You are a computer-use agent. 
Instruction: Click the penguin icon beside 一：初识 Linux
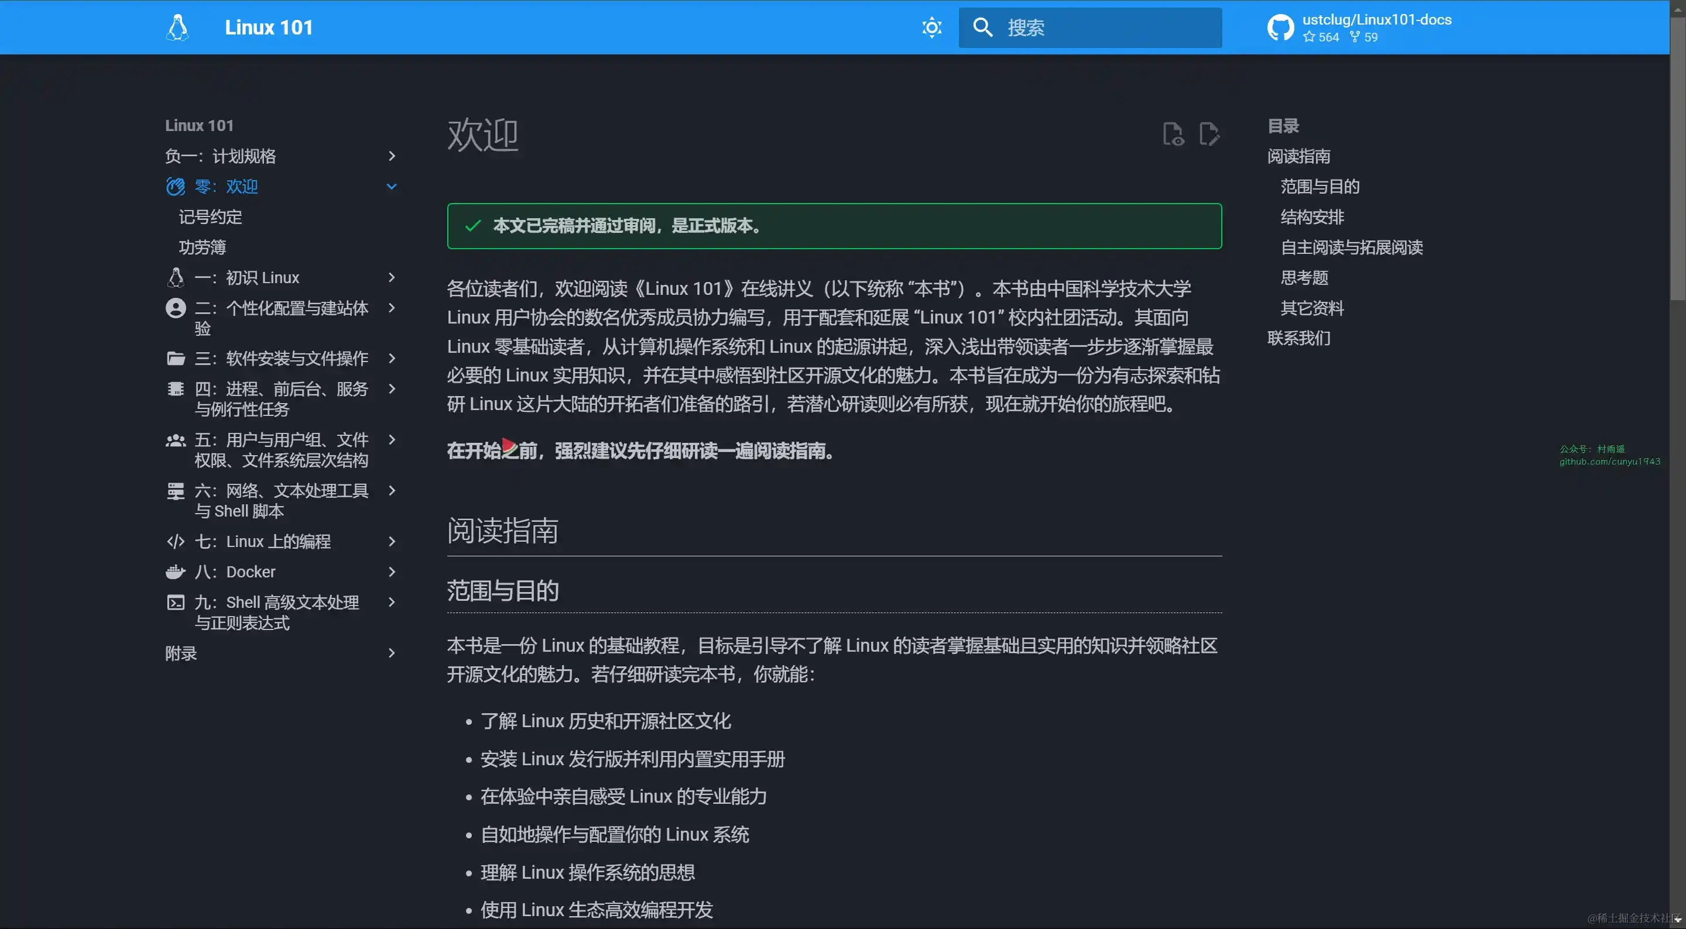(176, 278)
